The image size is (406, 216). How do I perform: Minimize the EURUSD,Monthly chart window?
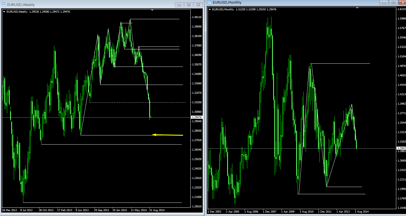click(x=384, y=3)
